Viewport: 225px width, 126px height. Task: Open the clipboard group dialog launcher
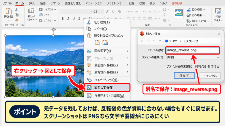pyautogui.click(x=22, y=25)
